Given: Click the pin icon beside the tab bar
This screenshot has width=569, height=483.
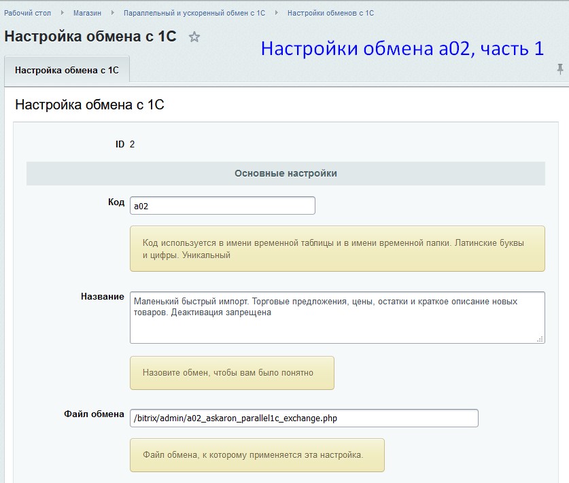Looking at the screenshot, I should point(560,69).
